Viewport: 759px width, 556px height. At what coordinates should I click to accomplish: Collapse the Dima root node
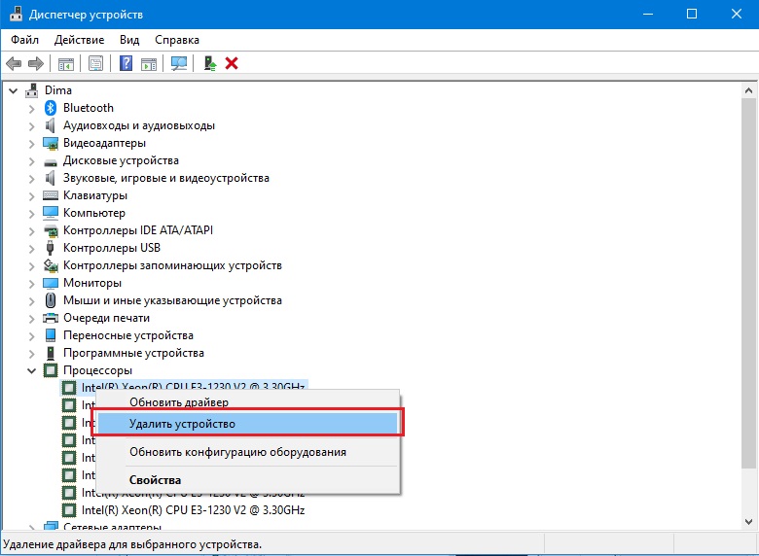coord(14,90)
